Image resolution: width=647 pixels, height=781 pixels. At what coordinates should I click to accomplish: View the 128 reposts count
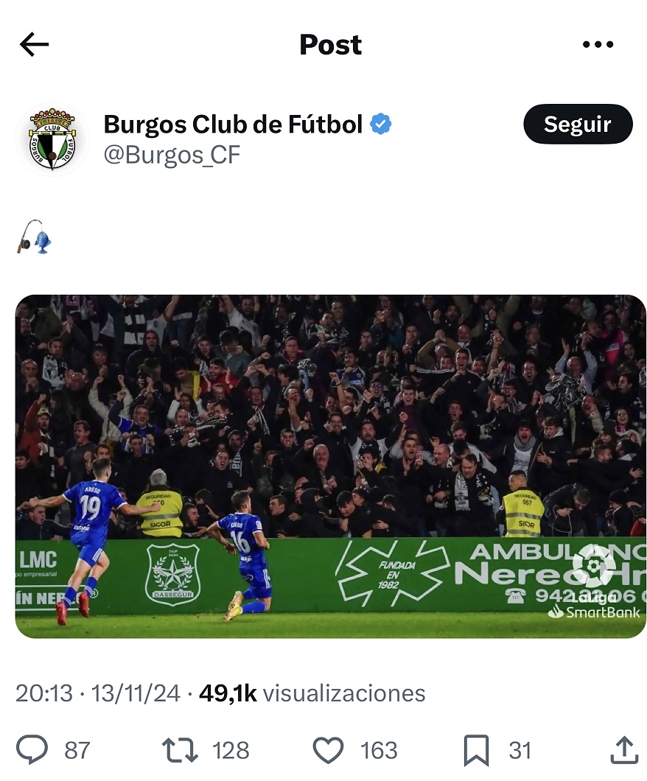tap(231, 750)
